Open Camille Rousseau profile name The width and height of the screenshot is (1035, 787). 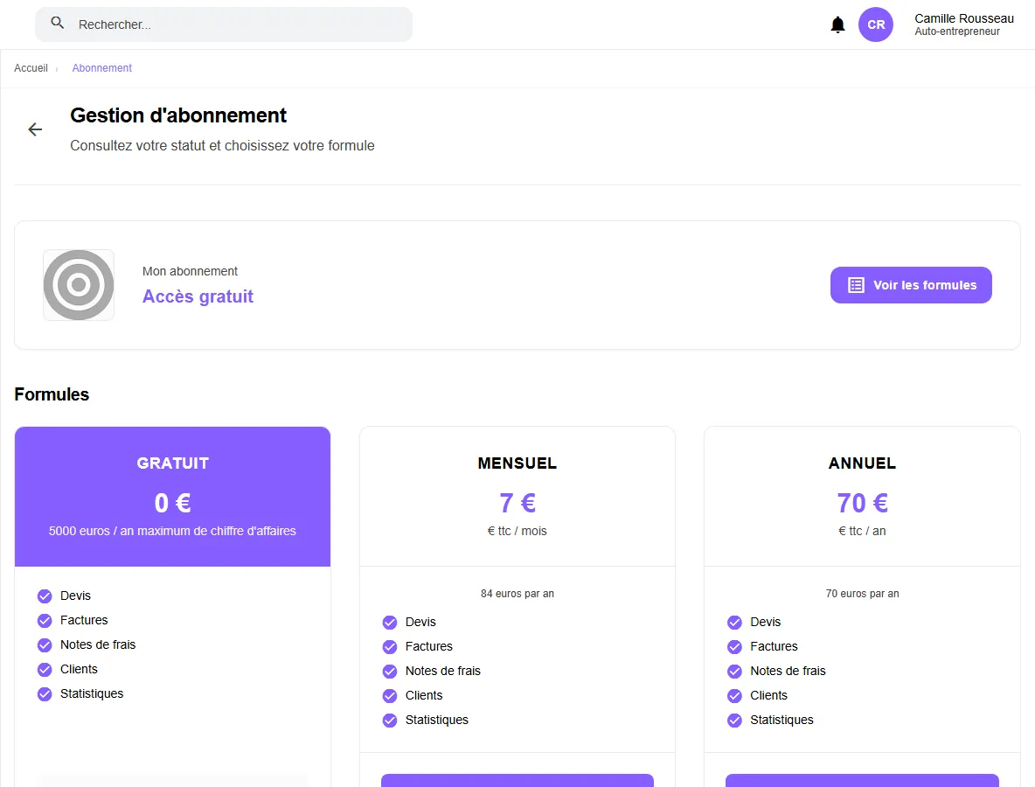(963, 18)
